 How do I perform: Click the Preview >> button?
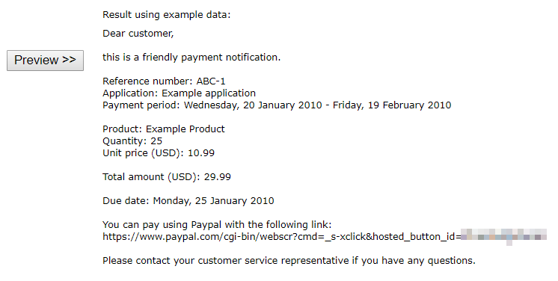[45, 60]
